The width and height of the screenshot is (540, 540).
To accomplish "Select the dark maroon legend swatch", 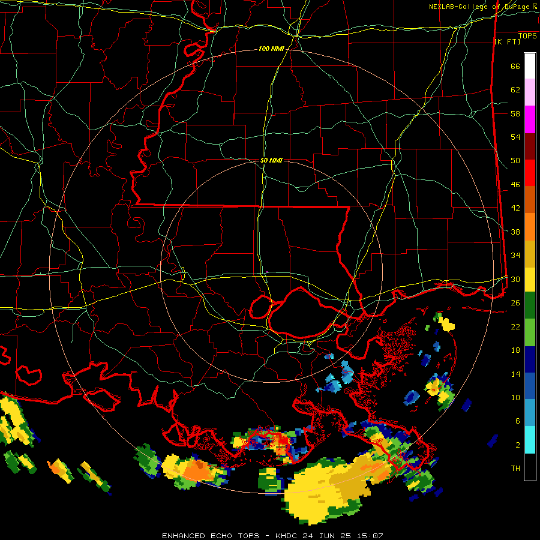I will point(530,146).
